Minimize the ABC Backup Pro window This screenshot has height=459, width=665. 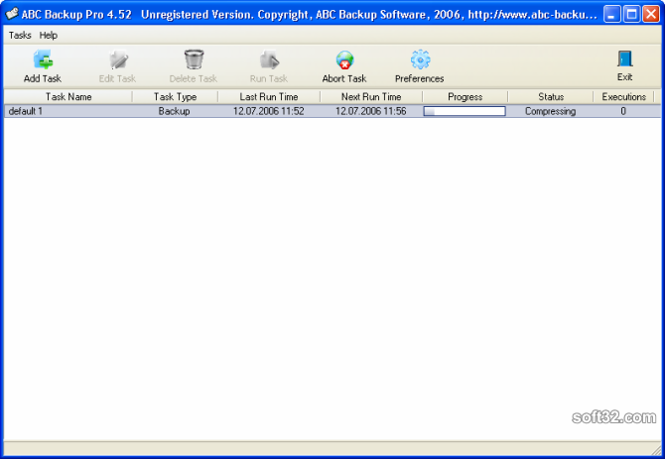(612, 15)
